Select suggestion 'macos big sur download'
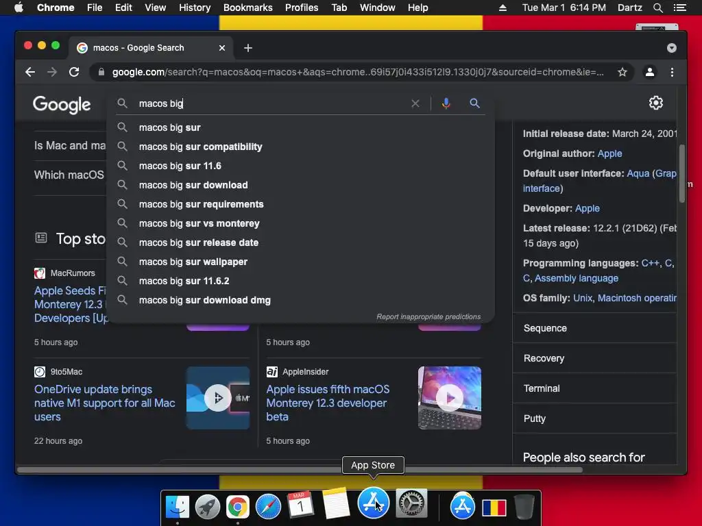702x526 pixels. [301, 185]
